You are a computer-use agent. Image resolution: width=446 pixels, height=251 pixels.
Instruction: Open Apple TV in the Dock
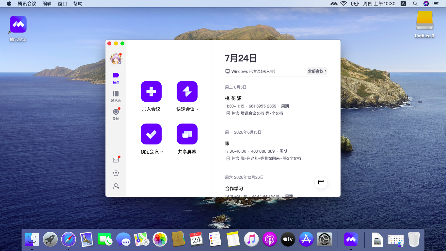(288, 240)
